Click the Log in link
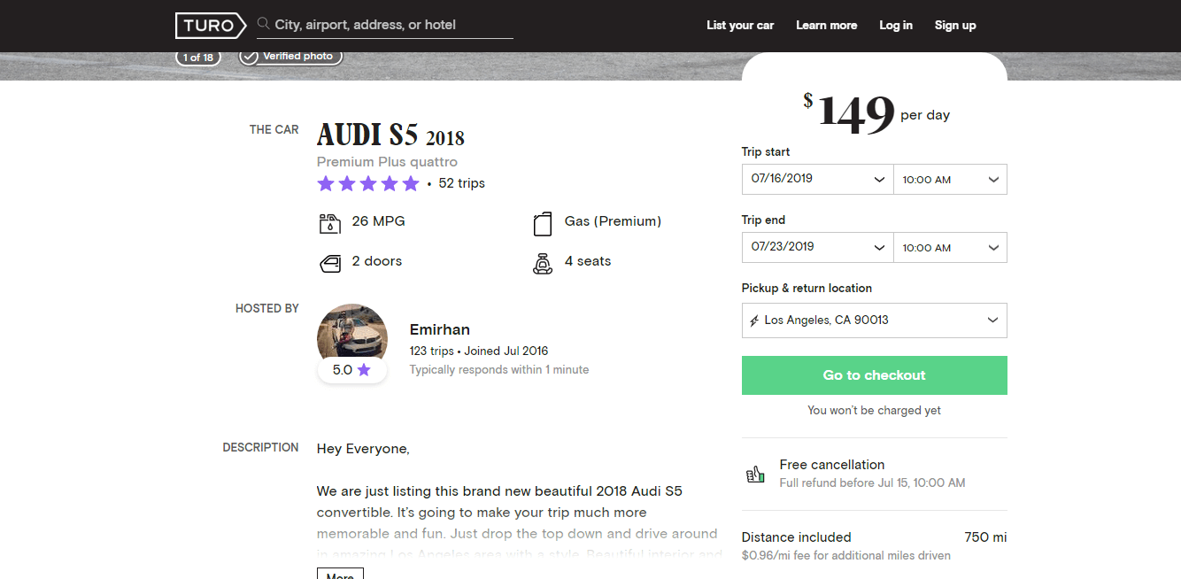The width and height of the screenshot is (1181, 579). coord(896,25)
